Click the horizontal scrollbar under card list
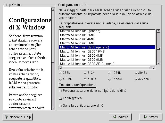This screenshot has height=123, width=165. pos(106,68)
